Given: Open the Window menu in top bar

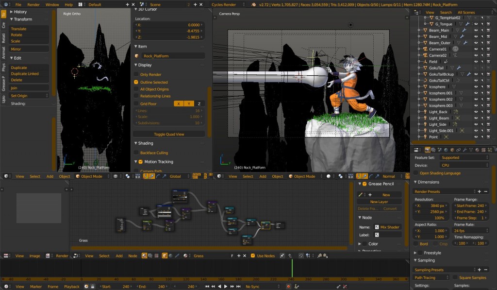Looking at the screenshot, I should (52, 4).
